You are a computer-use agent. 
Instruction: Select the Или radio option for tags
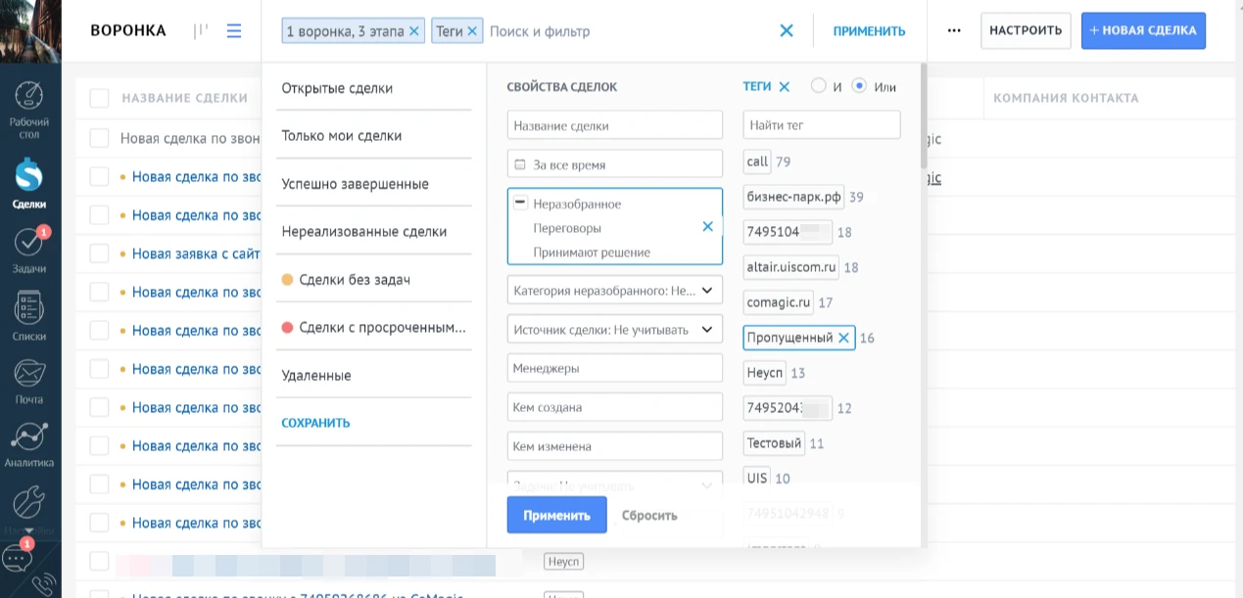860,86
